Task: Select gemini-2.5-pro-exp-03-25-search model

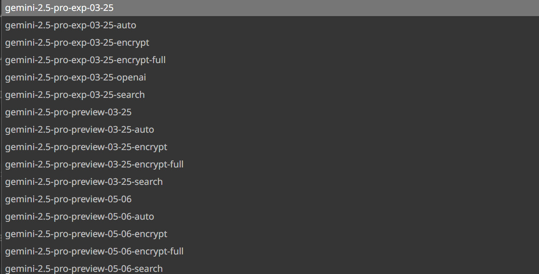Action: 75,95
